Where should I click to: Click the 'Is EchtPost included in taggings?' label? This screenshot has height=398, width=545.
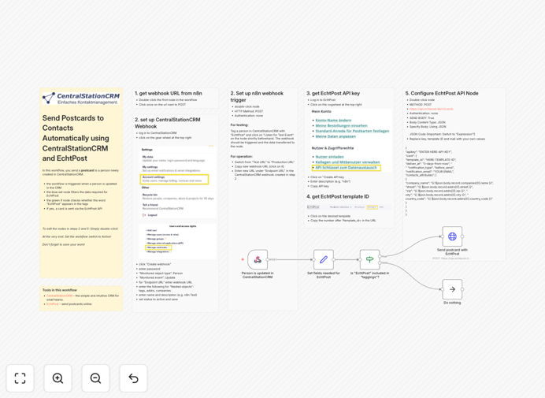370,275
